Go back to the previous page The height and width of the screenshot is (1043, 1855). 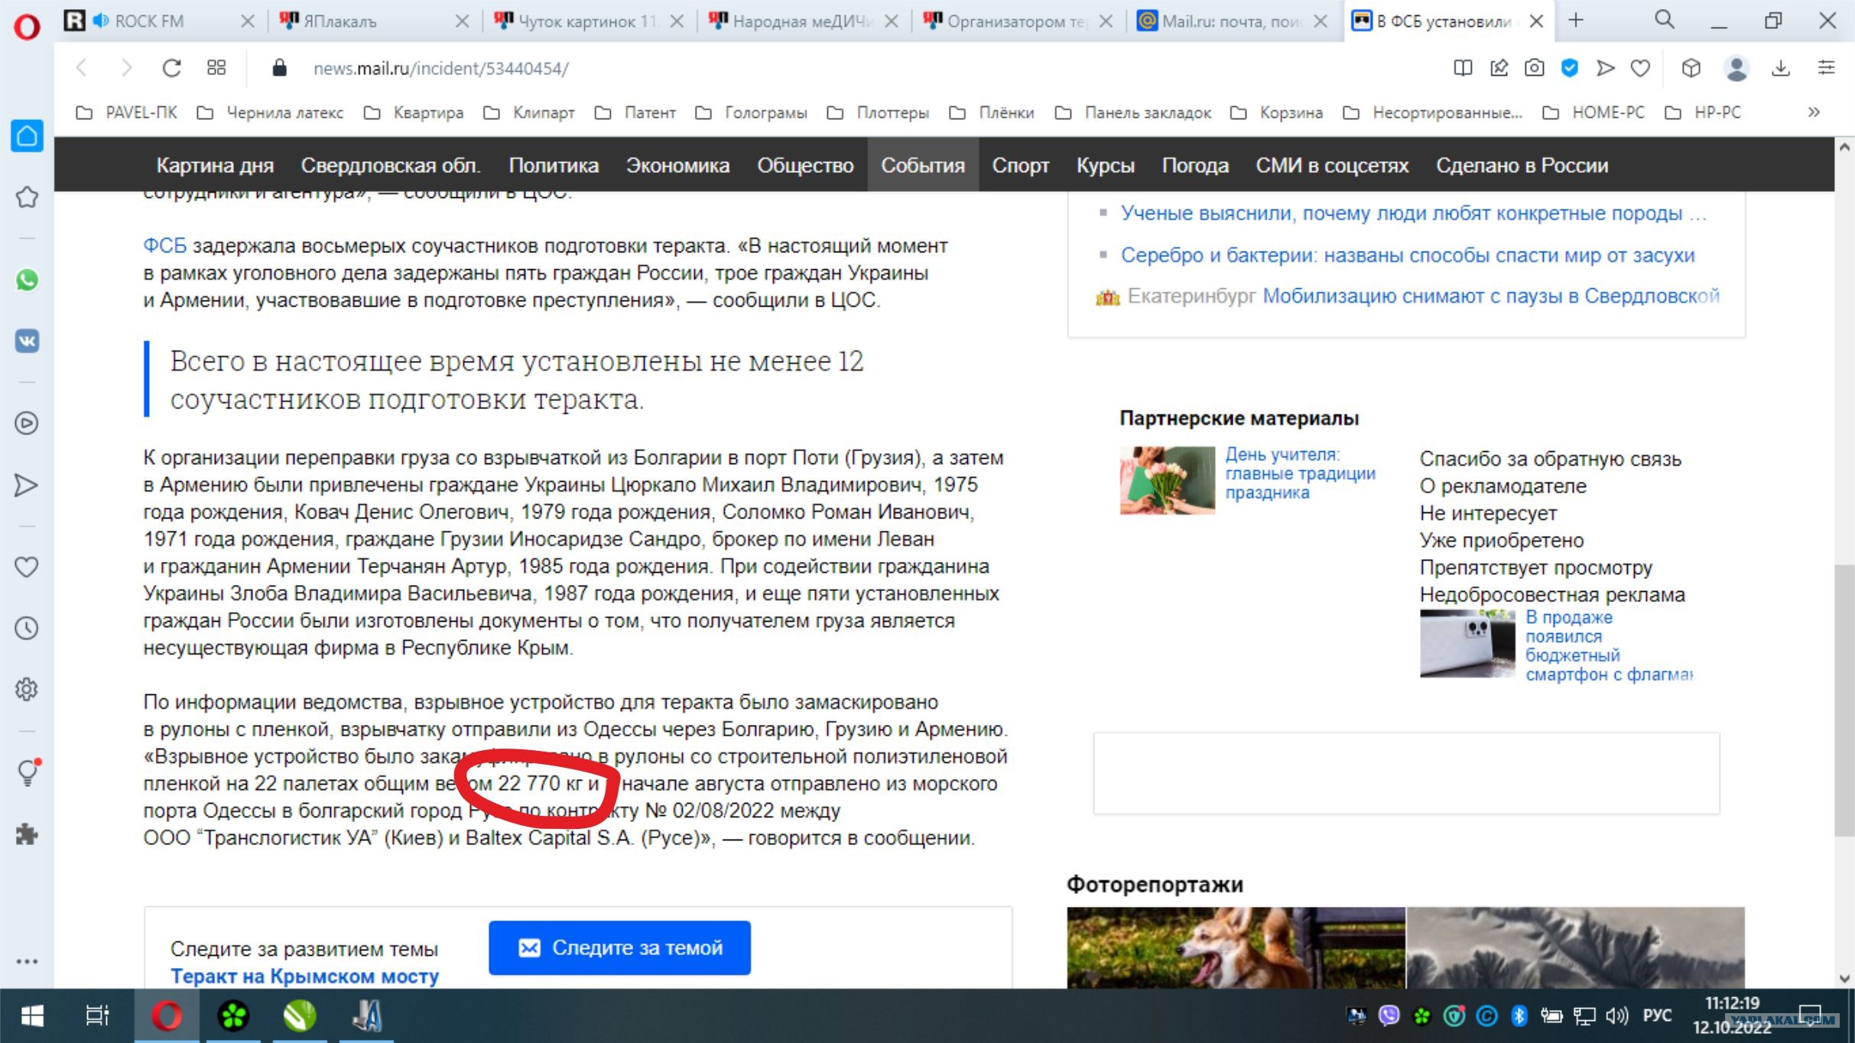pos(83,68)
